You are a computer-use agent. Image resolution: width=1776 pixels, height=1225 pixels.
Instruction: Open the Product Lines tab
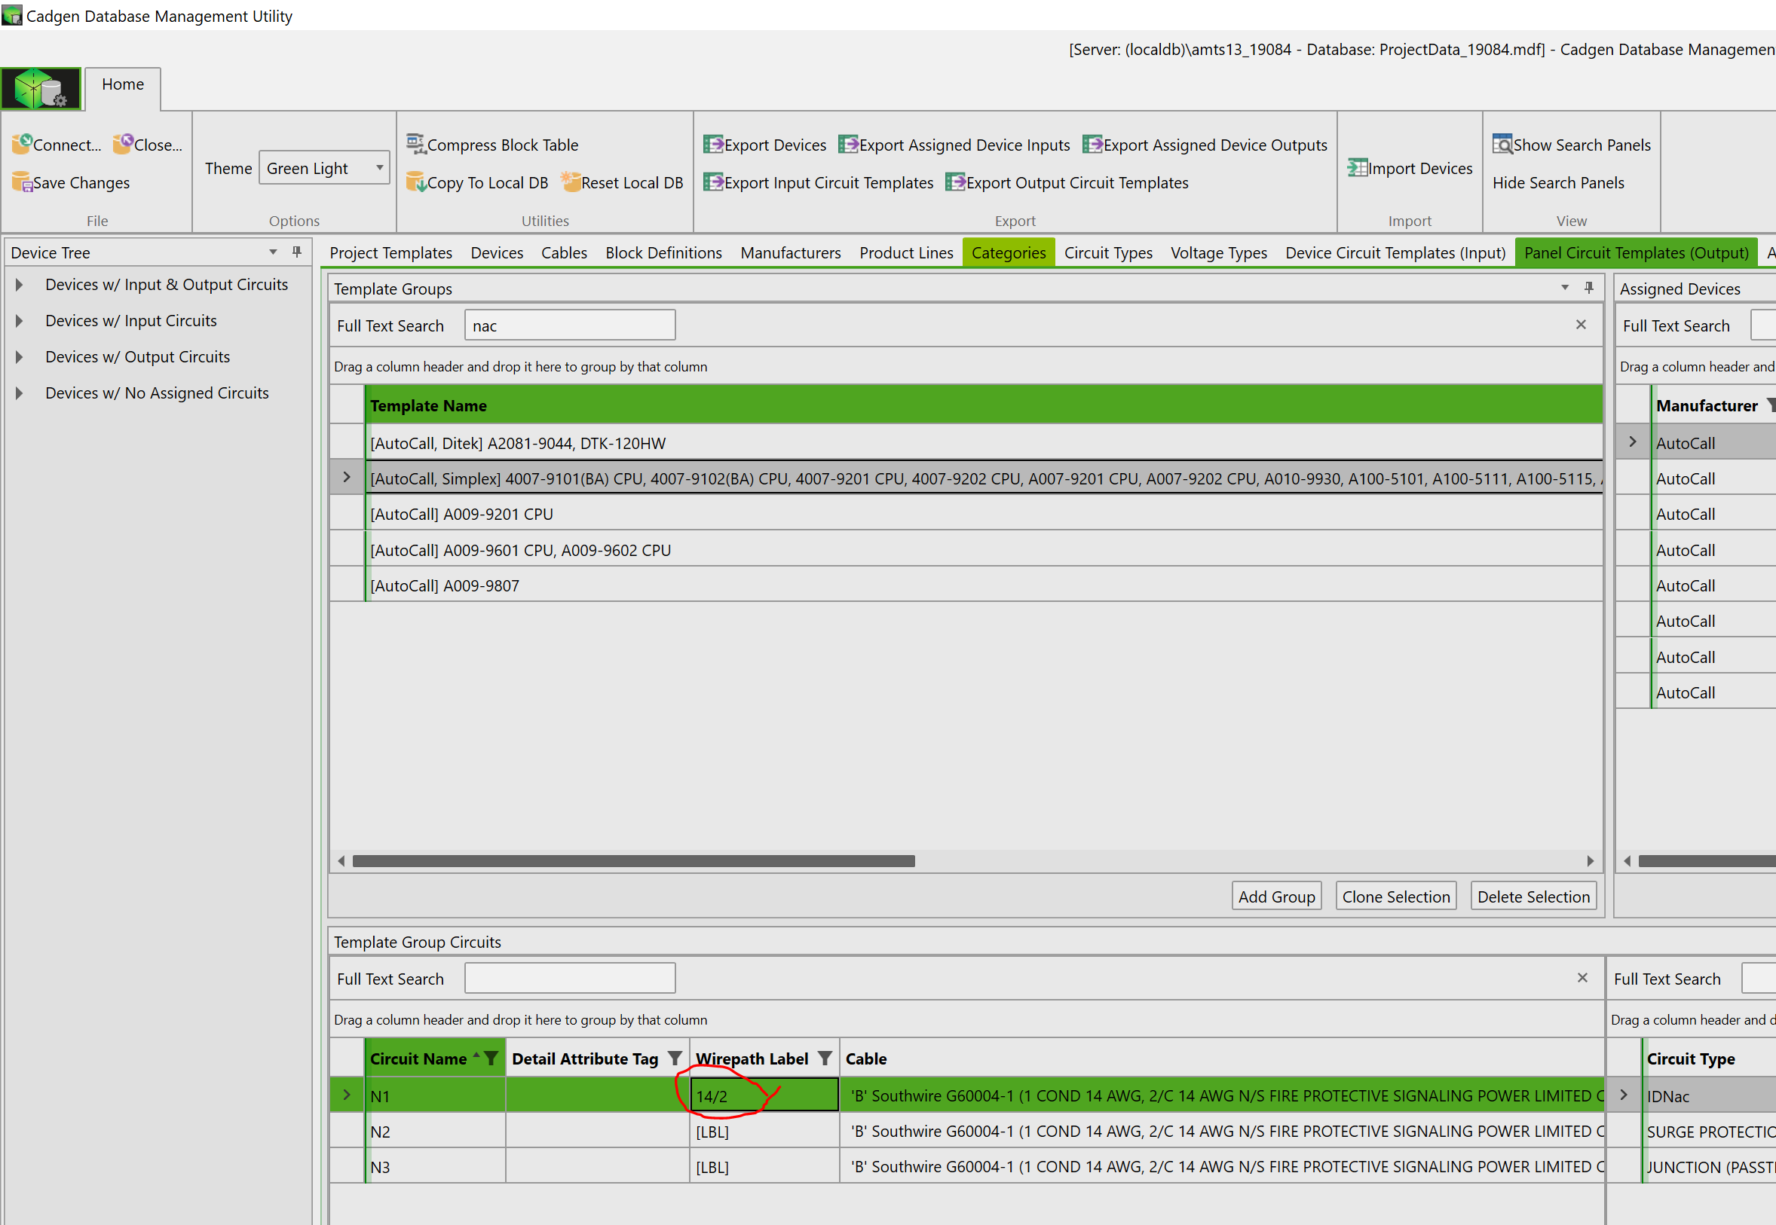[906, 252]
